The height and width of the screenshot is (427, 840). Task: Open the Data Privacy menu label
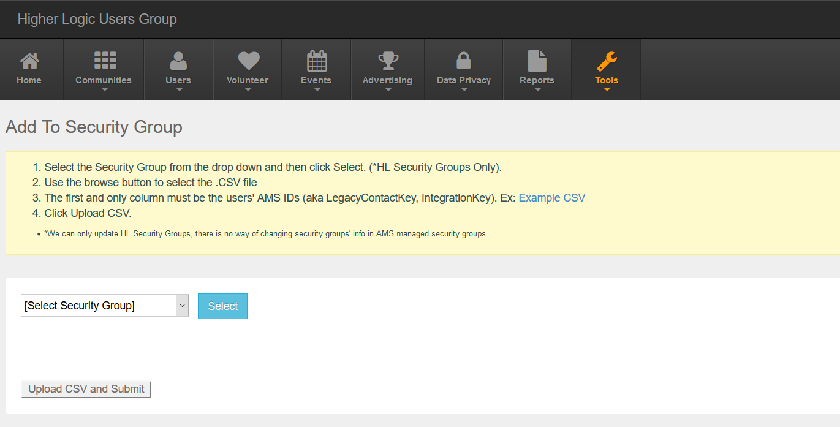pos(464,80)
